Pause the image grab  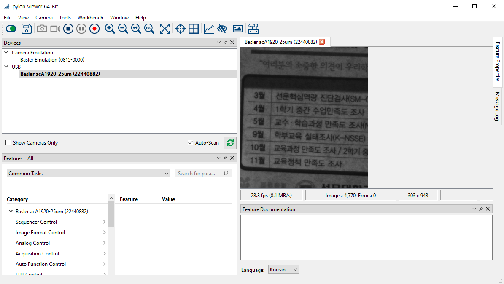click(81, 29)
